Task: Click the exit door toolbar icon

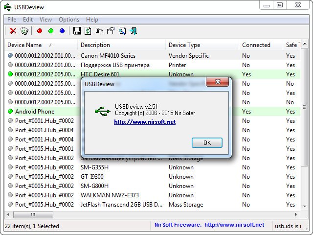Action: tap(134, 31)
